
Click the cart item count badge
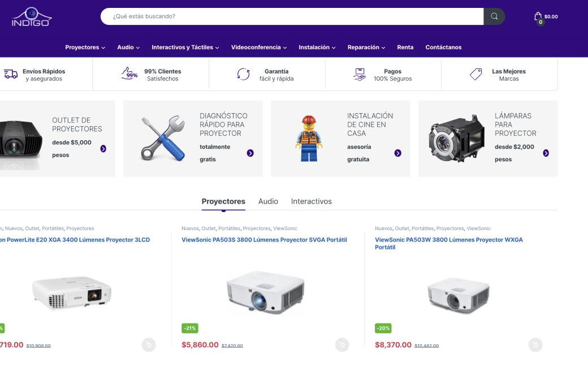click(x=541, y=22)
